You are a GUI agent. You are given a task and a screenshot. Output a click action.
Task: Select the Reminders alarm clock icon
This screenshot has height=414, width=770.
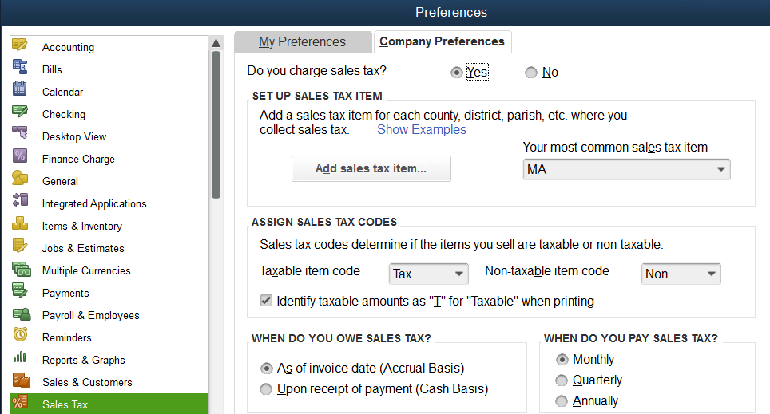click(20, 335)
